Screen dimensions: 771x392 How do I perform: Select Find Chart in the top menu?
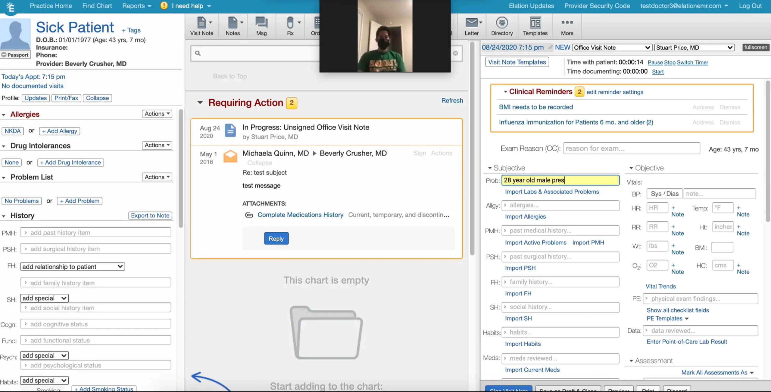click(x=97, y=6)
